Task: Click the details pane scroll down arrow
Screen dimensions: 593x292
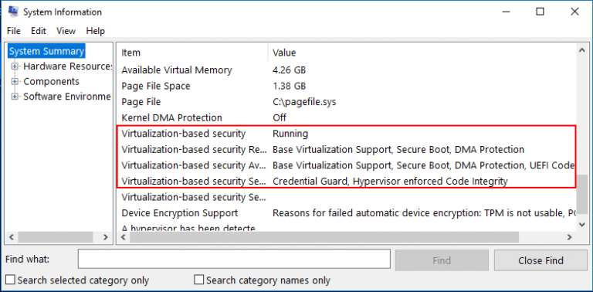Action: point(582,225)
